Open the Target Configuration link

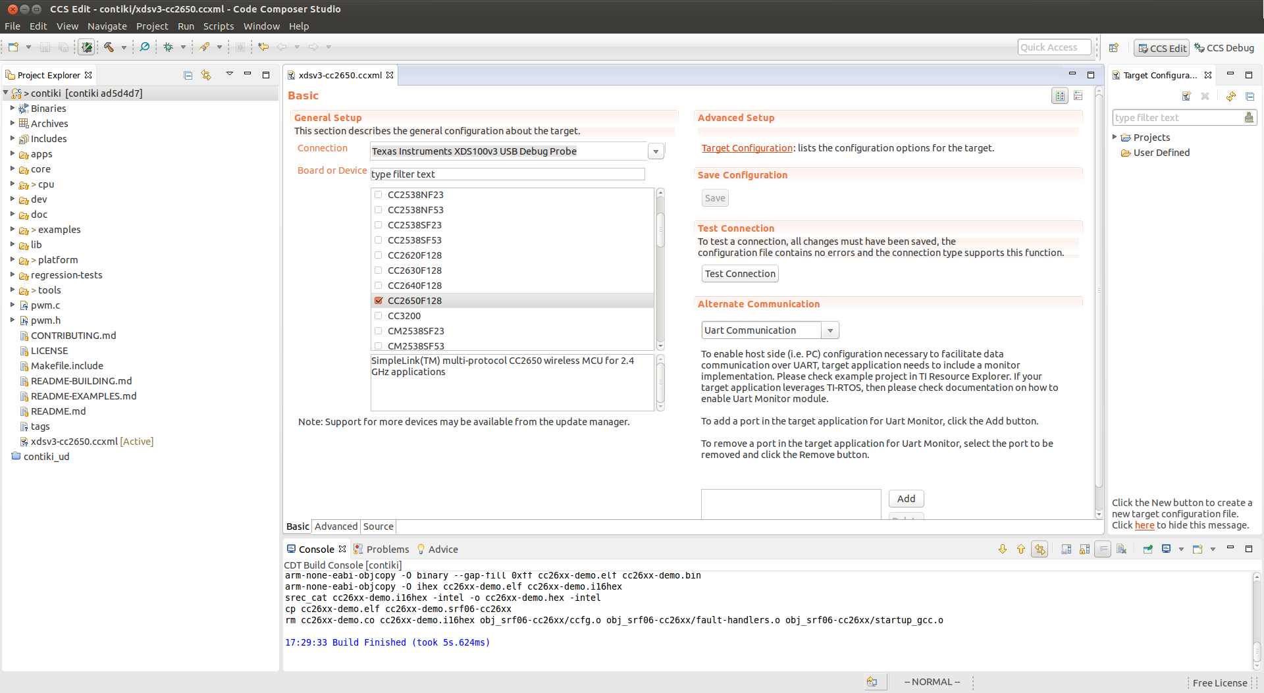[747, 148]
